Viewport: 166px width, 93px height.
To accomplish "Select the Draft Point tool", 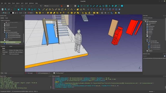I will pyautogui.click(x=75, y=9).
